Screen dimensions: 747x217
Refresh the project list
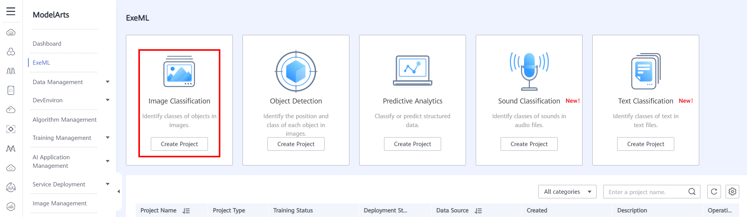[x=714, y=191]
